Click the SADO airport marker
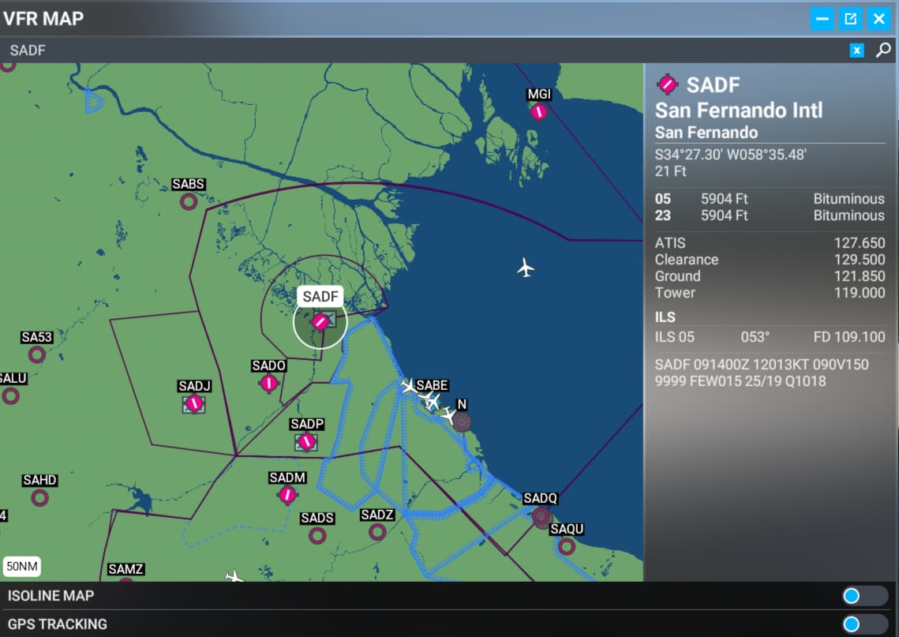This screenshot has width=899, height=637. [268, 384]
